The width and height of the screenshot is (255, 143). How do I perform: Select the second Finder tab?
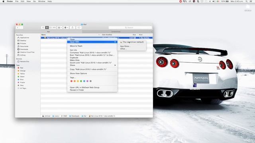(x=116, y=32)
